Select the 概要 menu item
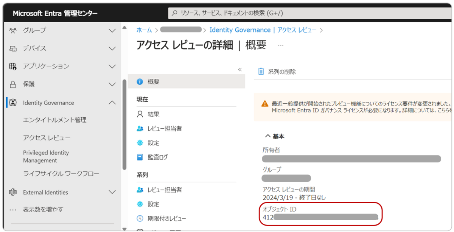 point(187,82)
